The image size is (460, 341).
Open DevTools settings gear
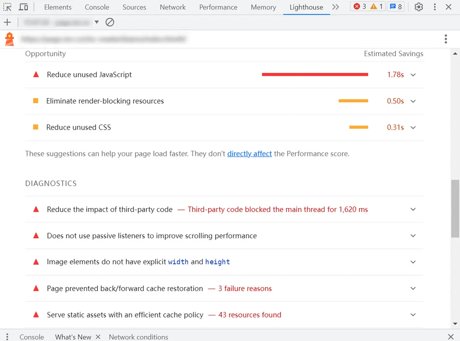[419, 7]
